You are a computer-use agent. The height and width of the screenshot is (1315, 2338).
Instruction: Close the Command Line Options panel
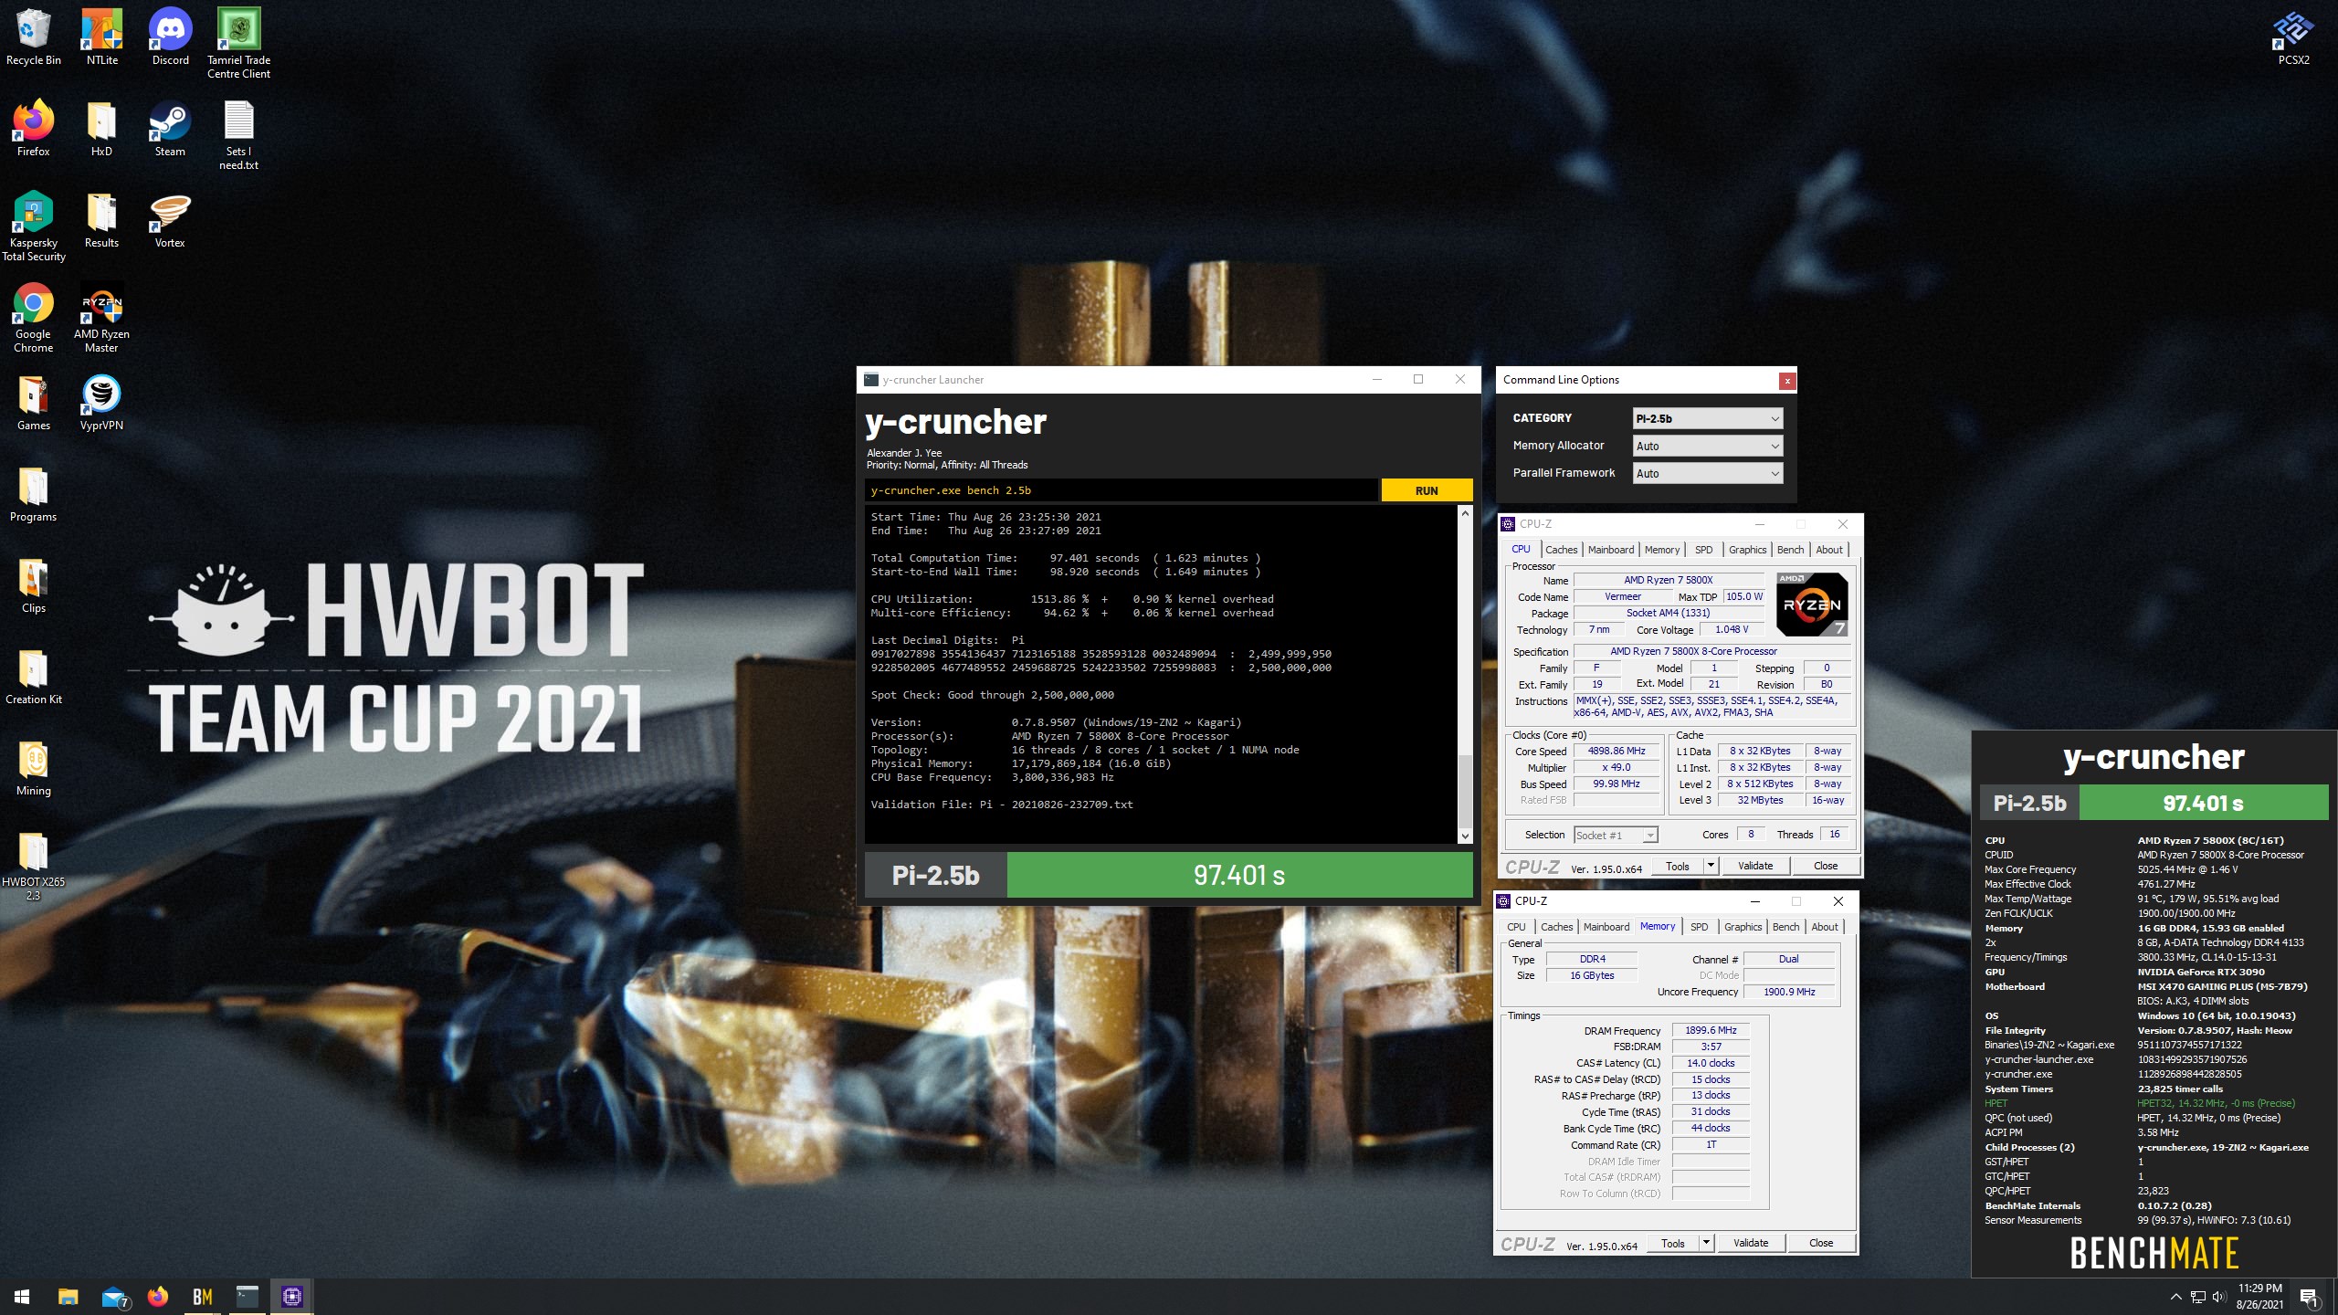coord(1786,381)
